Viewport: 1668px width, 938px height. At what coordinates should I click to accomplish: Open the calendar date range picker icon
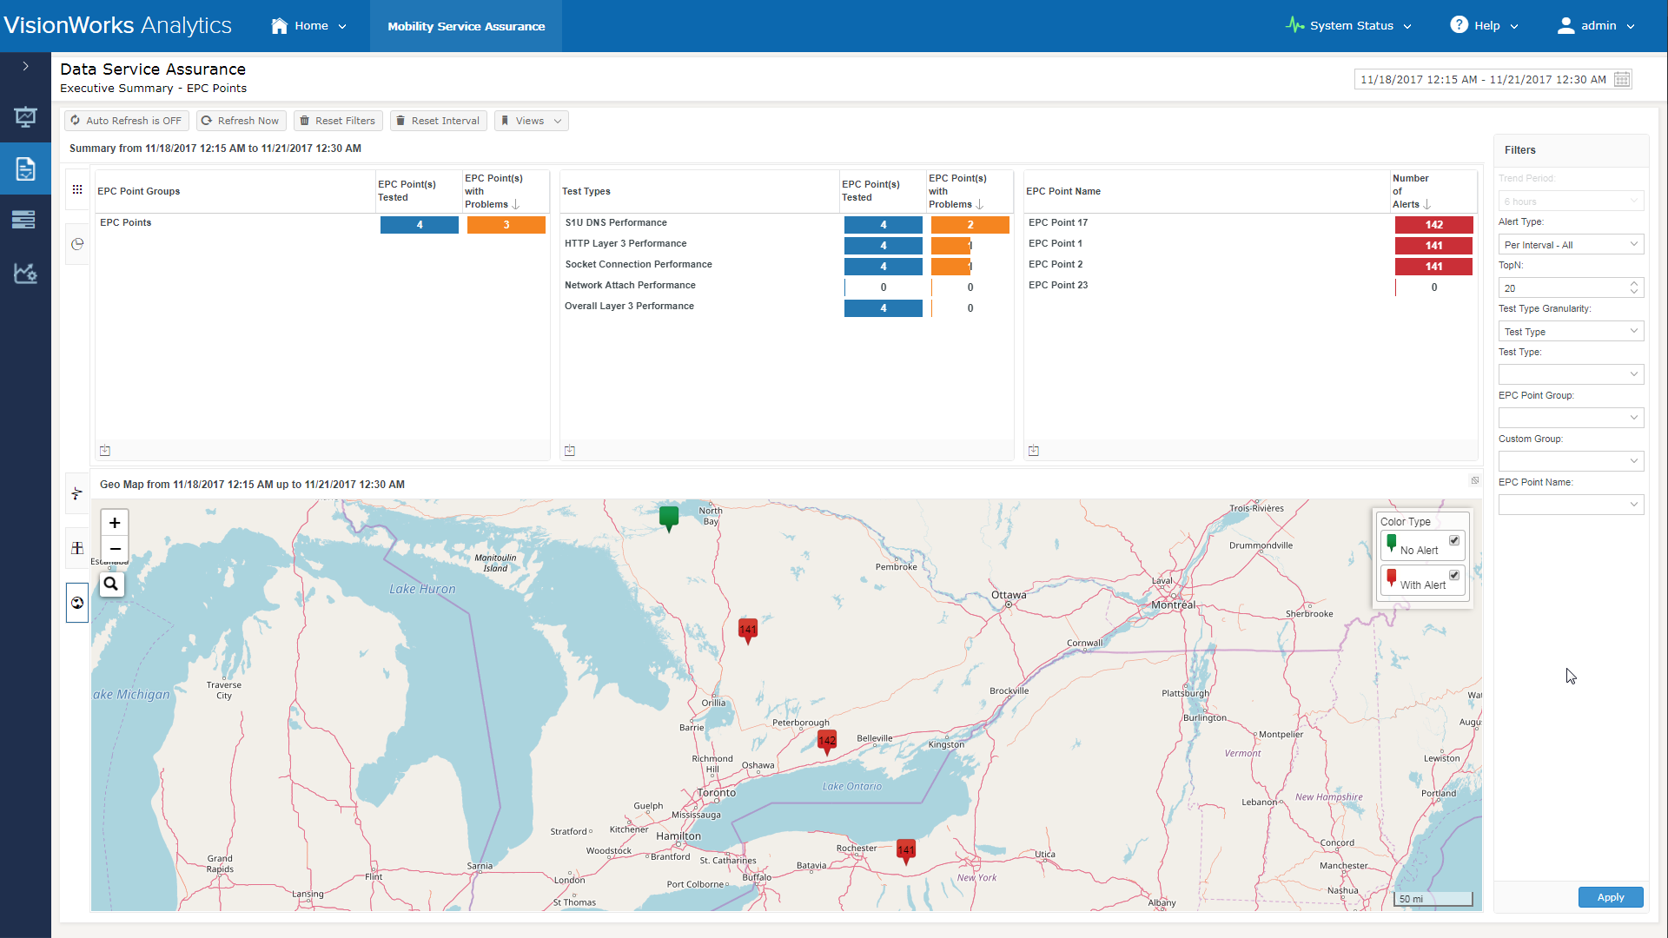point(1621,80)
